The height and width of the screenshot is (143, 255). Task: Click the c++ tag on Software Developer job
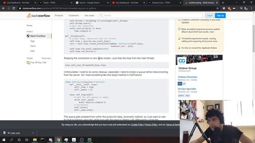tap(180, 84)
